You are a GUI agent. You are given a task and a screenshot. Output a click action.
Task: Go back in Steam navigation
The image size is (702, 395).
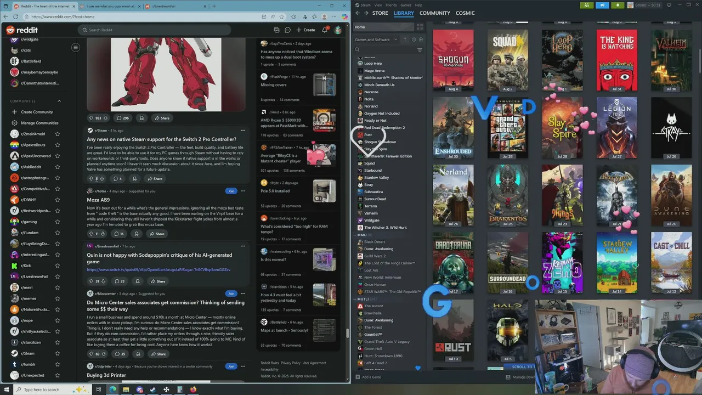(x=358, y=13)
